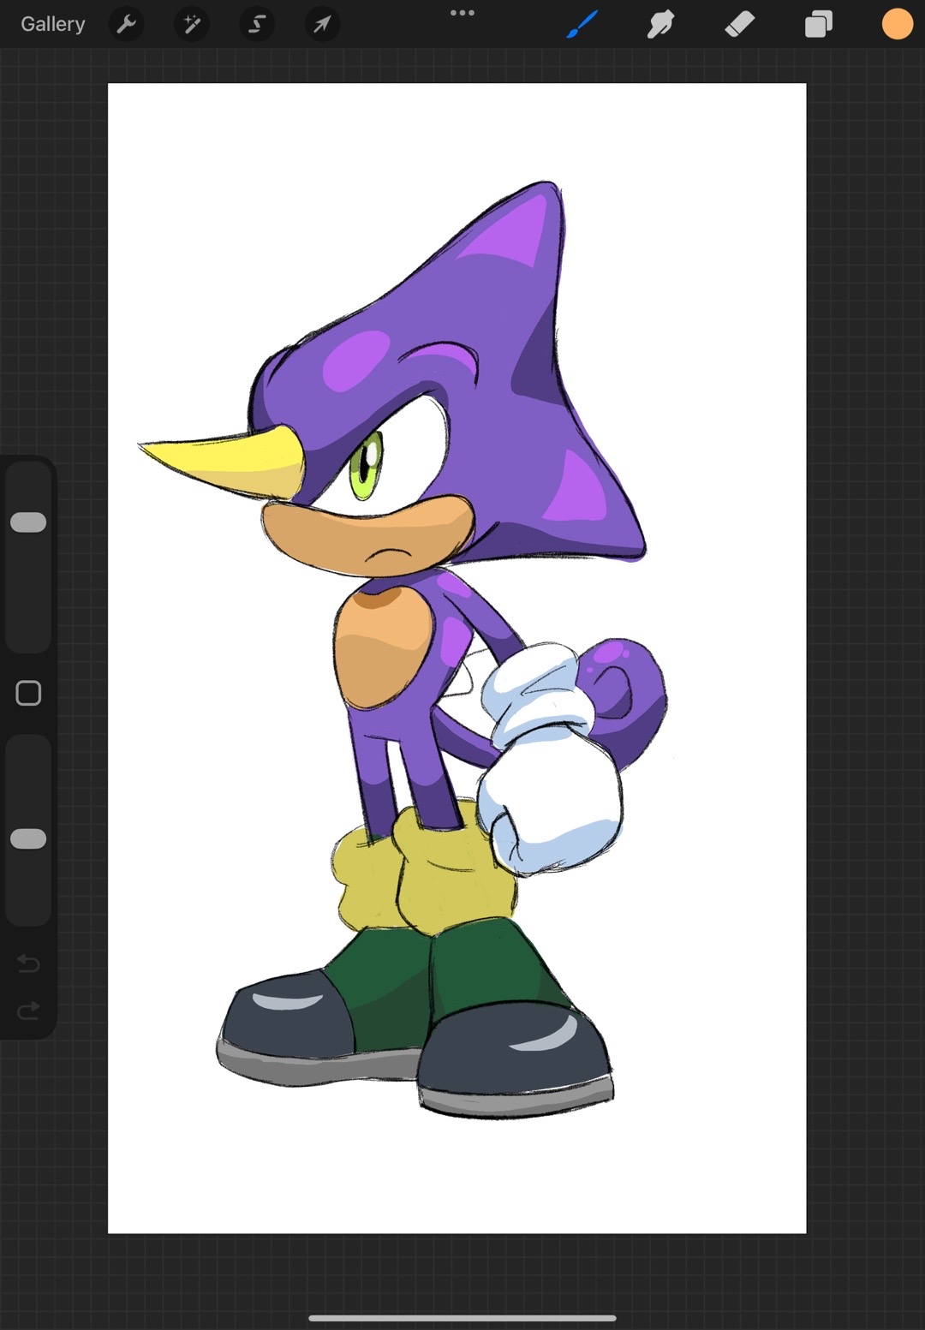Tap the square modify button in sidebar
925x1330 pixels.
[x=28, y=693]
